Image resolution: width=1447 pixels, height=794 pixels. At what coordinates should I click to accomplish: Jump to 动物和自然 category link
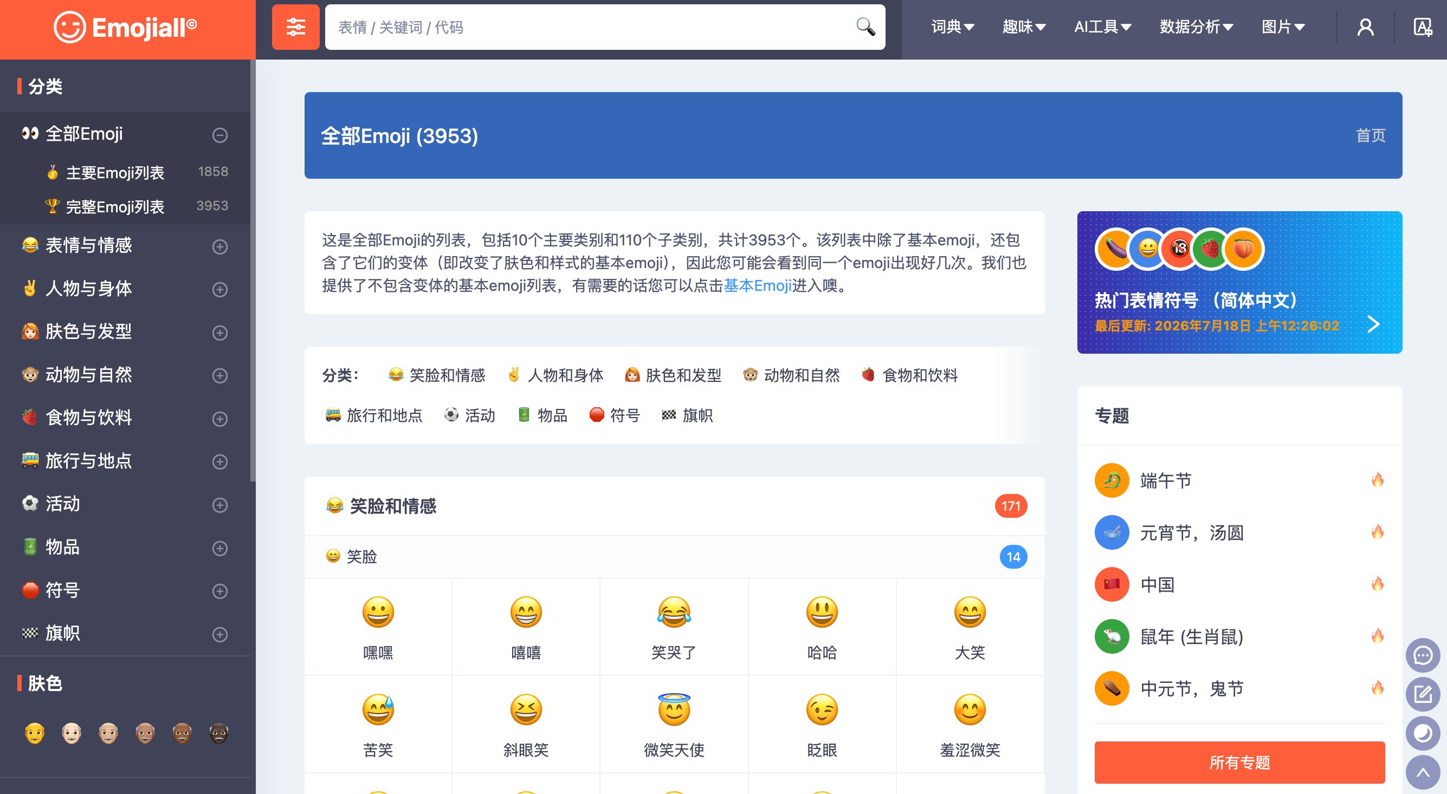pos(791,375)
